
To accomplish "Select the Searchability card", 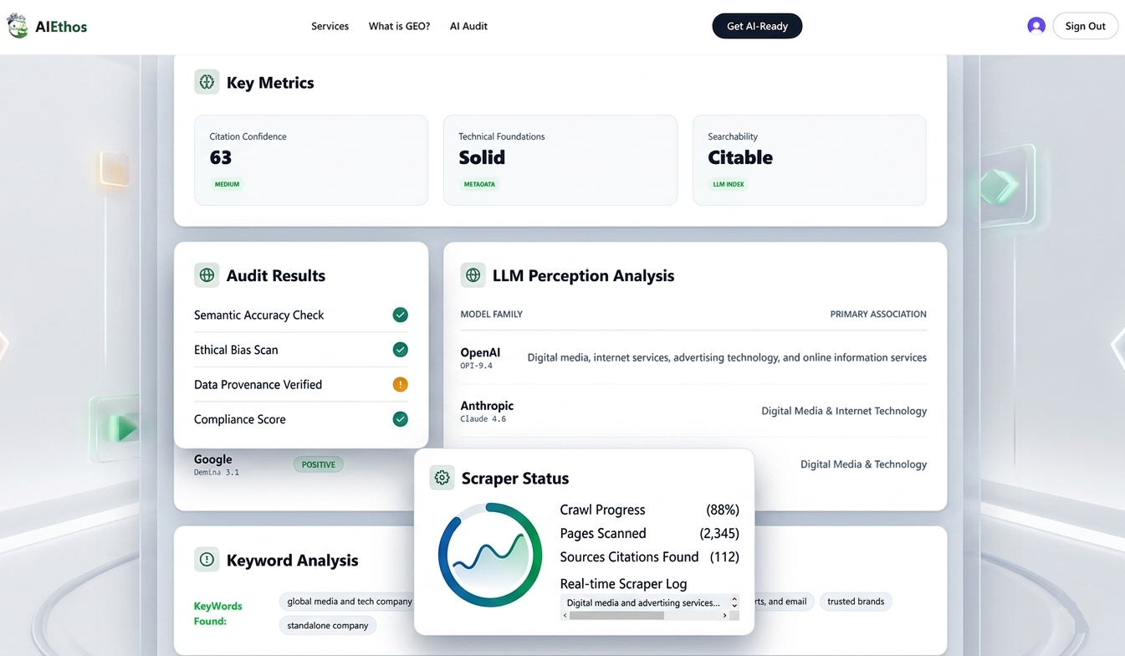I will click(x=810, y=160).
